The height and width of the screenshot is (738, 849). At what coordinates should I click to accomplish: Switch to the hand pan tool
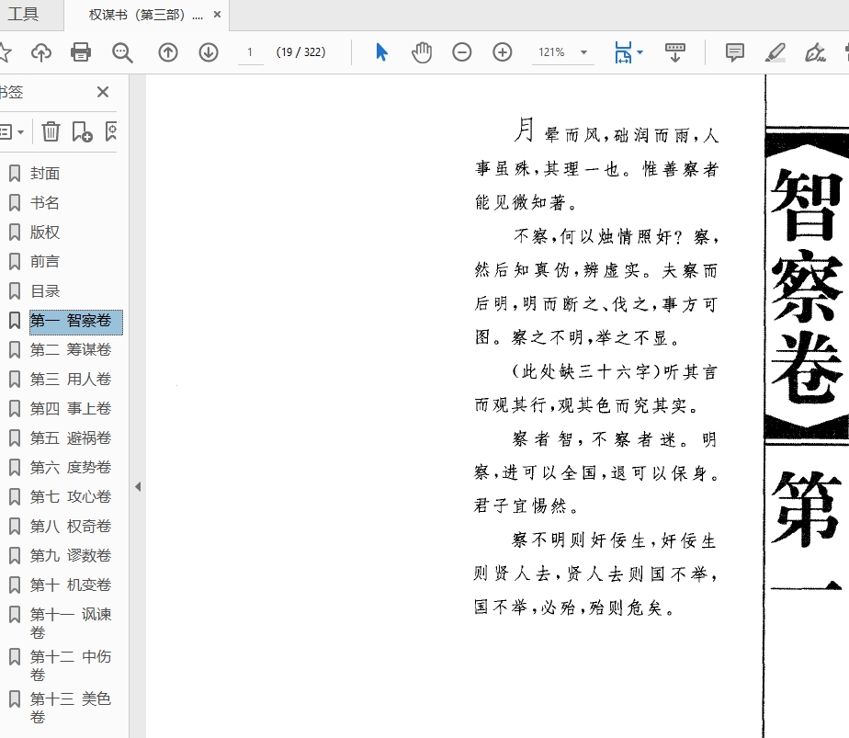pyautogui.click(x=422, y=52)
